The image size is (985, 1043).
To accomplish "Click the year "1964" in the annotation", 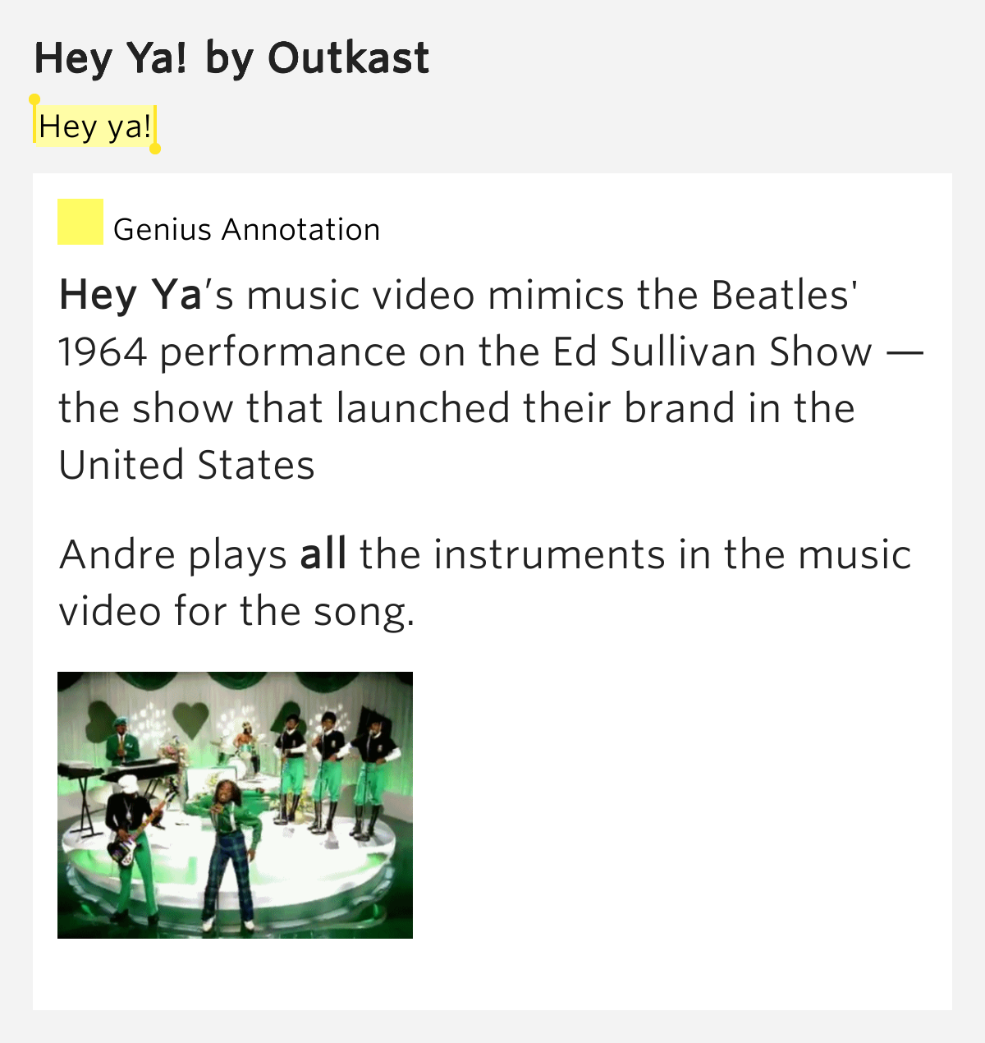I will (103, 352).
